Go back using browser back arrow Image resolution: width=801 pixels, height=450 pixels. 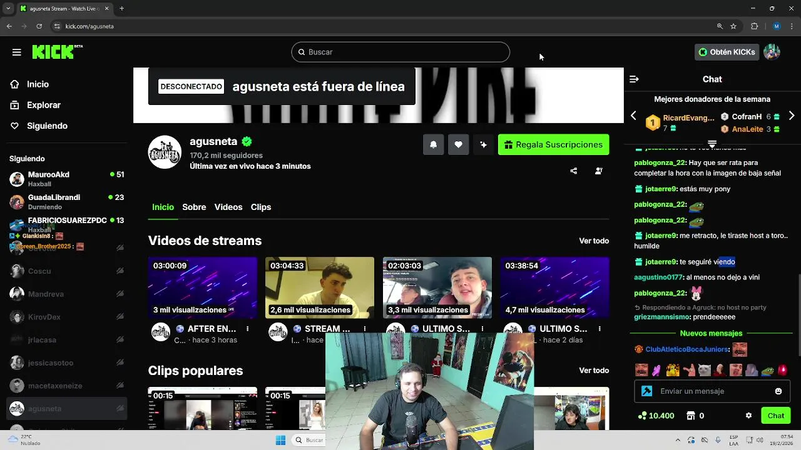coord(9,26)
